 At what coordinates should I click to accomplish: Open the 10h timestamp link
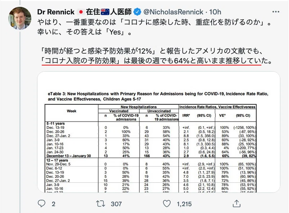[x=215, y=12]
